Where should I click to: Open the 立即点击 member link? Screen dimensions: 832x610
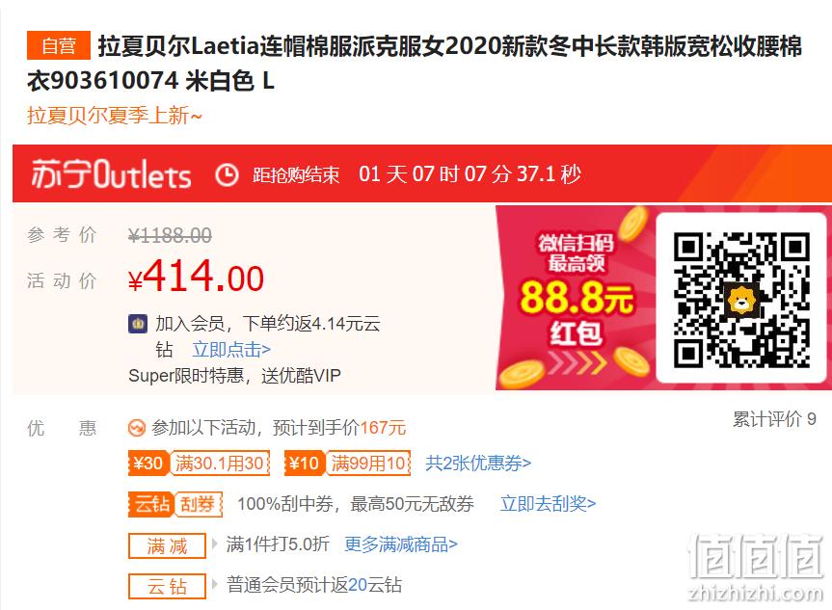coord(231,350)
